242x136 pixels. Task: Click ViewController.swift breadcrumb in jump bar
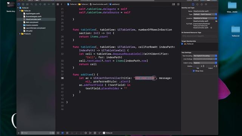point(99,4)
